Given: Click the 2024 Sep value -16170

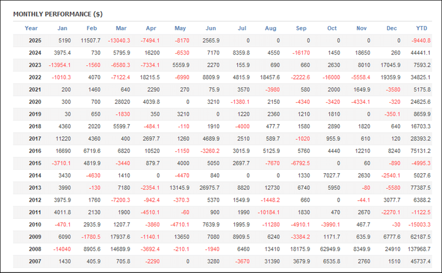Looking at the screenshot, I should click(301, 53).
